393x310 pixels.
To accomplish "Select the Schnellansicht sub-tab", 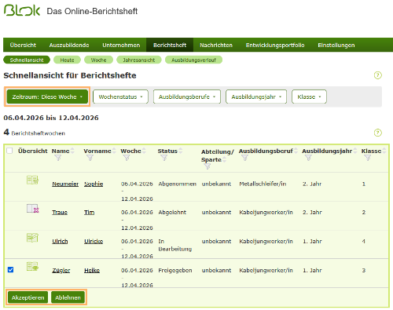I will tap(27, 60).
